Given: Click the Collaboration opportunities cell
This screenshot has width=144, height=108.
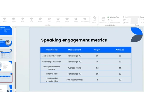Looking at the screenshot, I should [x=52, y=80].
